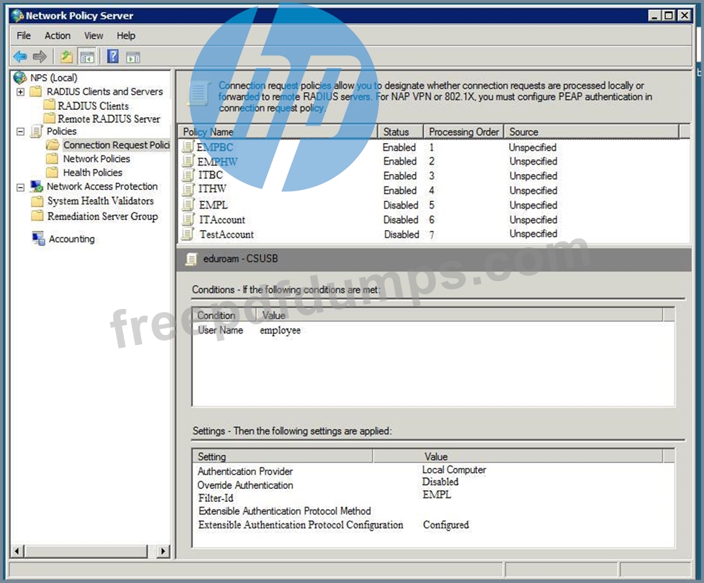Click the Override Authentication setting
Image resolution: width=704 pixels, height=583 pixels.
click(x=245, y=485)
